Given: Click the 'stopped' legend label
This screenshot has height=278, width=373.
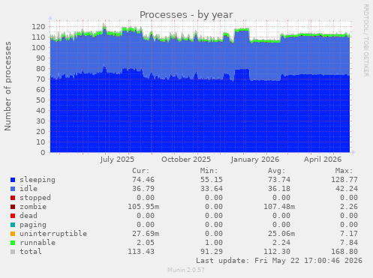Looking at the screenshot, I should click(x=35, y=198).
